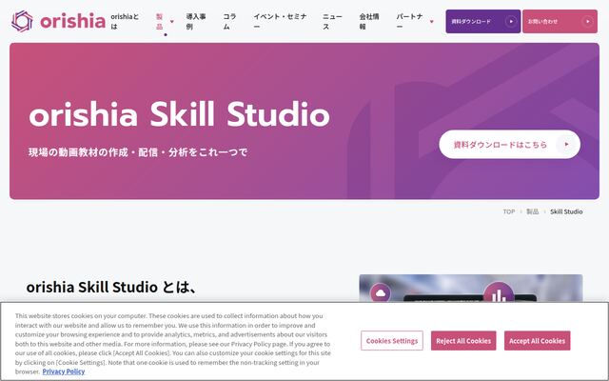
Task: Expand the 製品 dropdown arrow
Action: [x=172, y=22]
